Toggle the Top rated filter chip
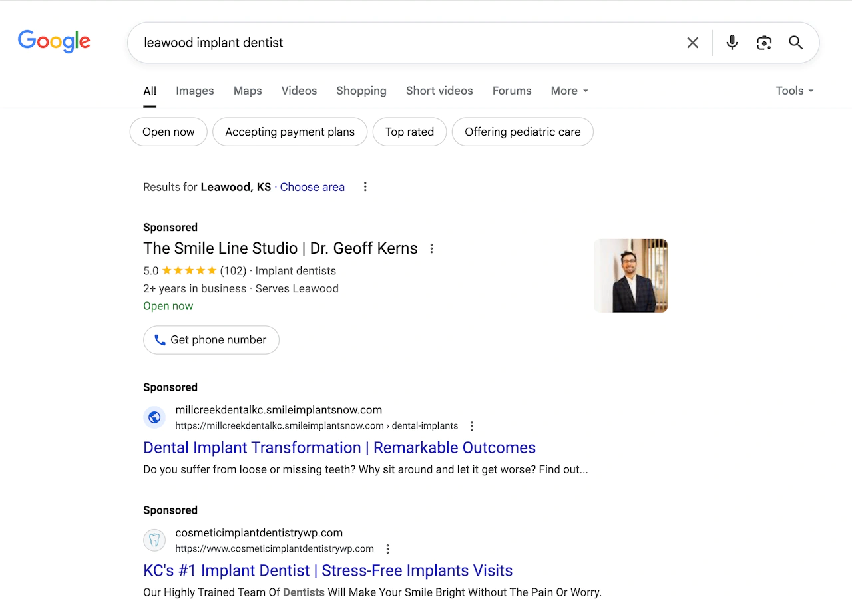 (409, 132)
